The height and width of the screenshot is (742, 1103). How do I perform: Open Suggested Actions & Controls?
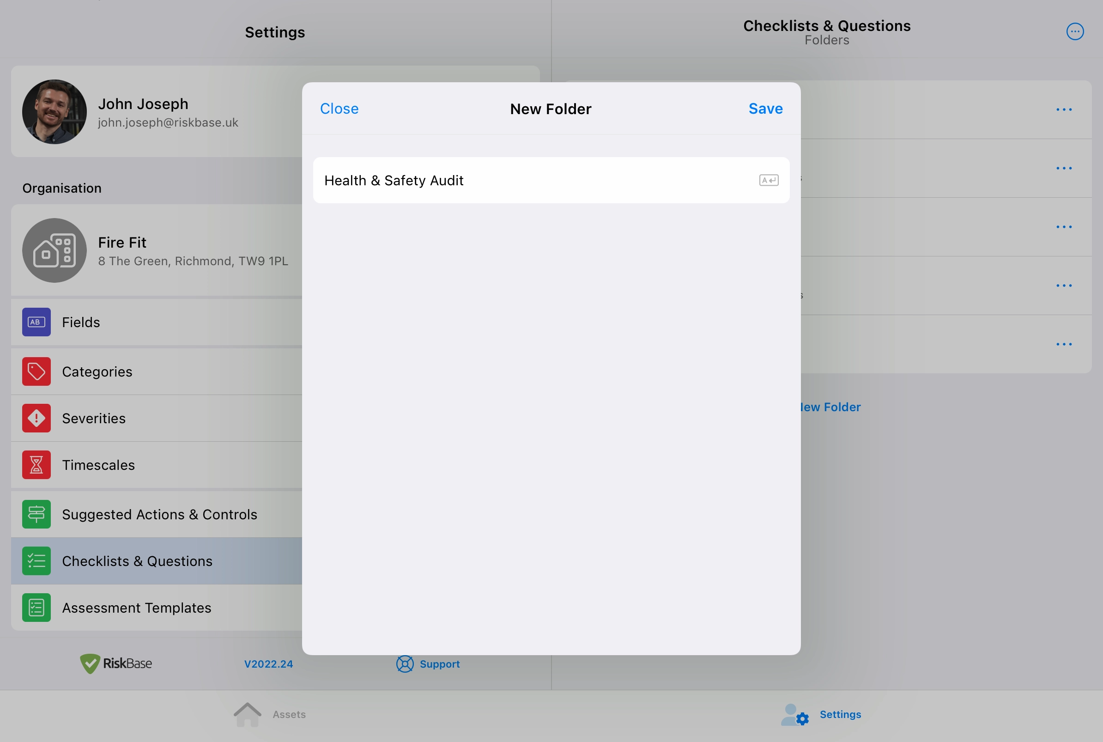157,514
